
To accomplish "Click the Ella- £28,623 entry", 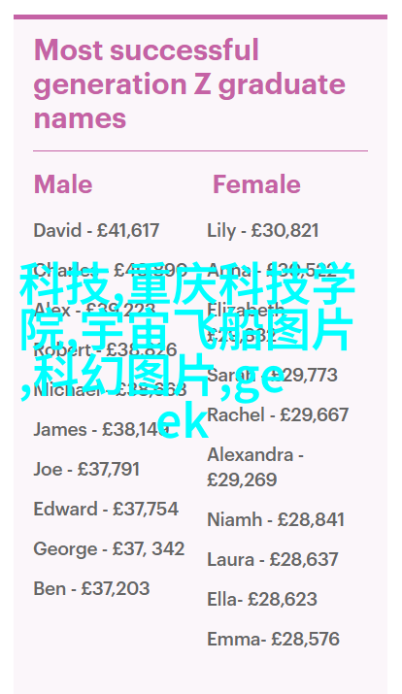I will point(261,599).
